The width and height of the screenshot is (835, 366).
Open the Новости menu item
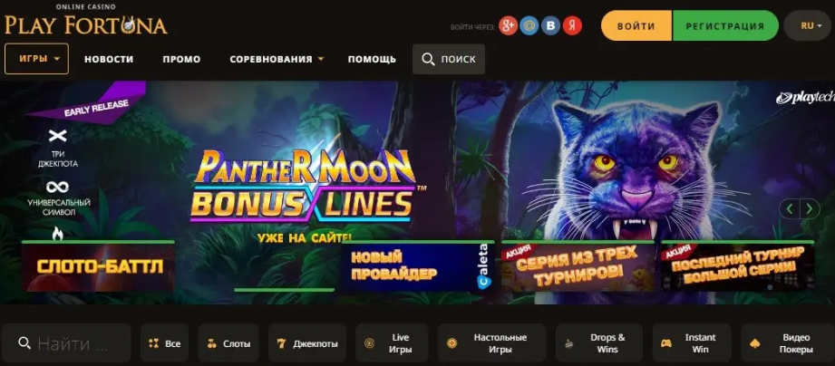tap(109, 59)
